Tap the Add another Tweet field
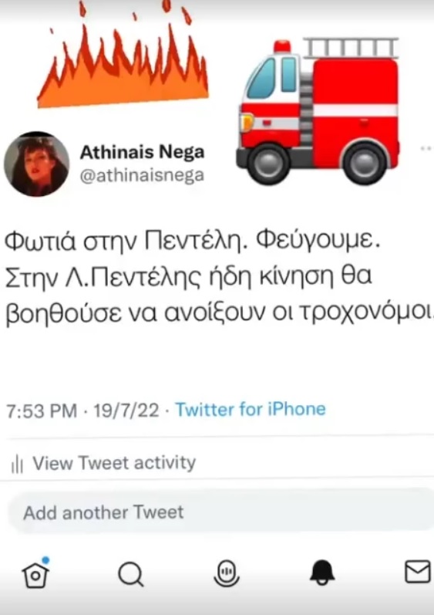434x615 pixels. pos(221,512)
